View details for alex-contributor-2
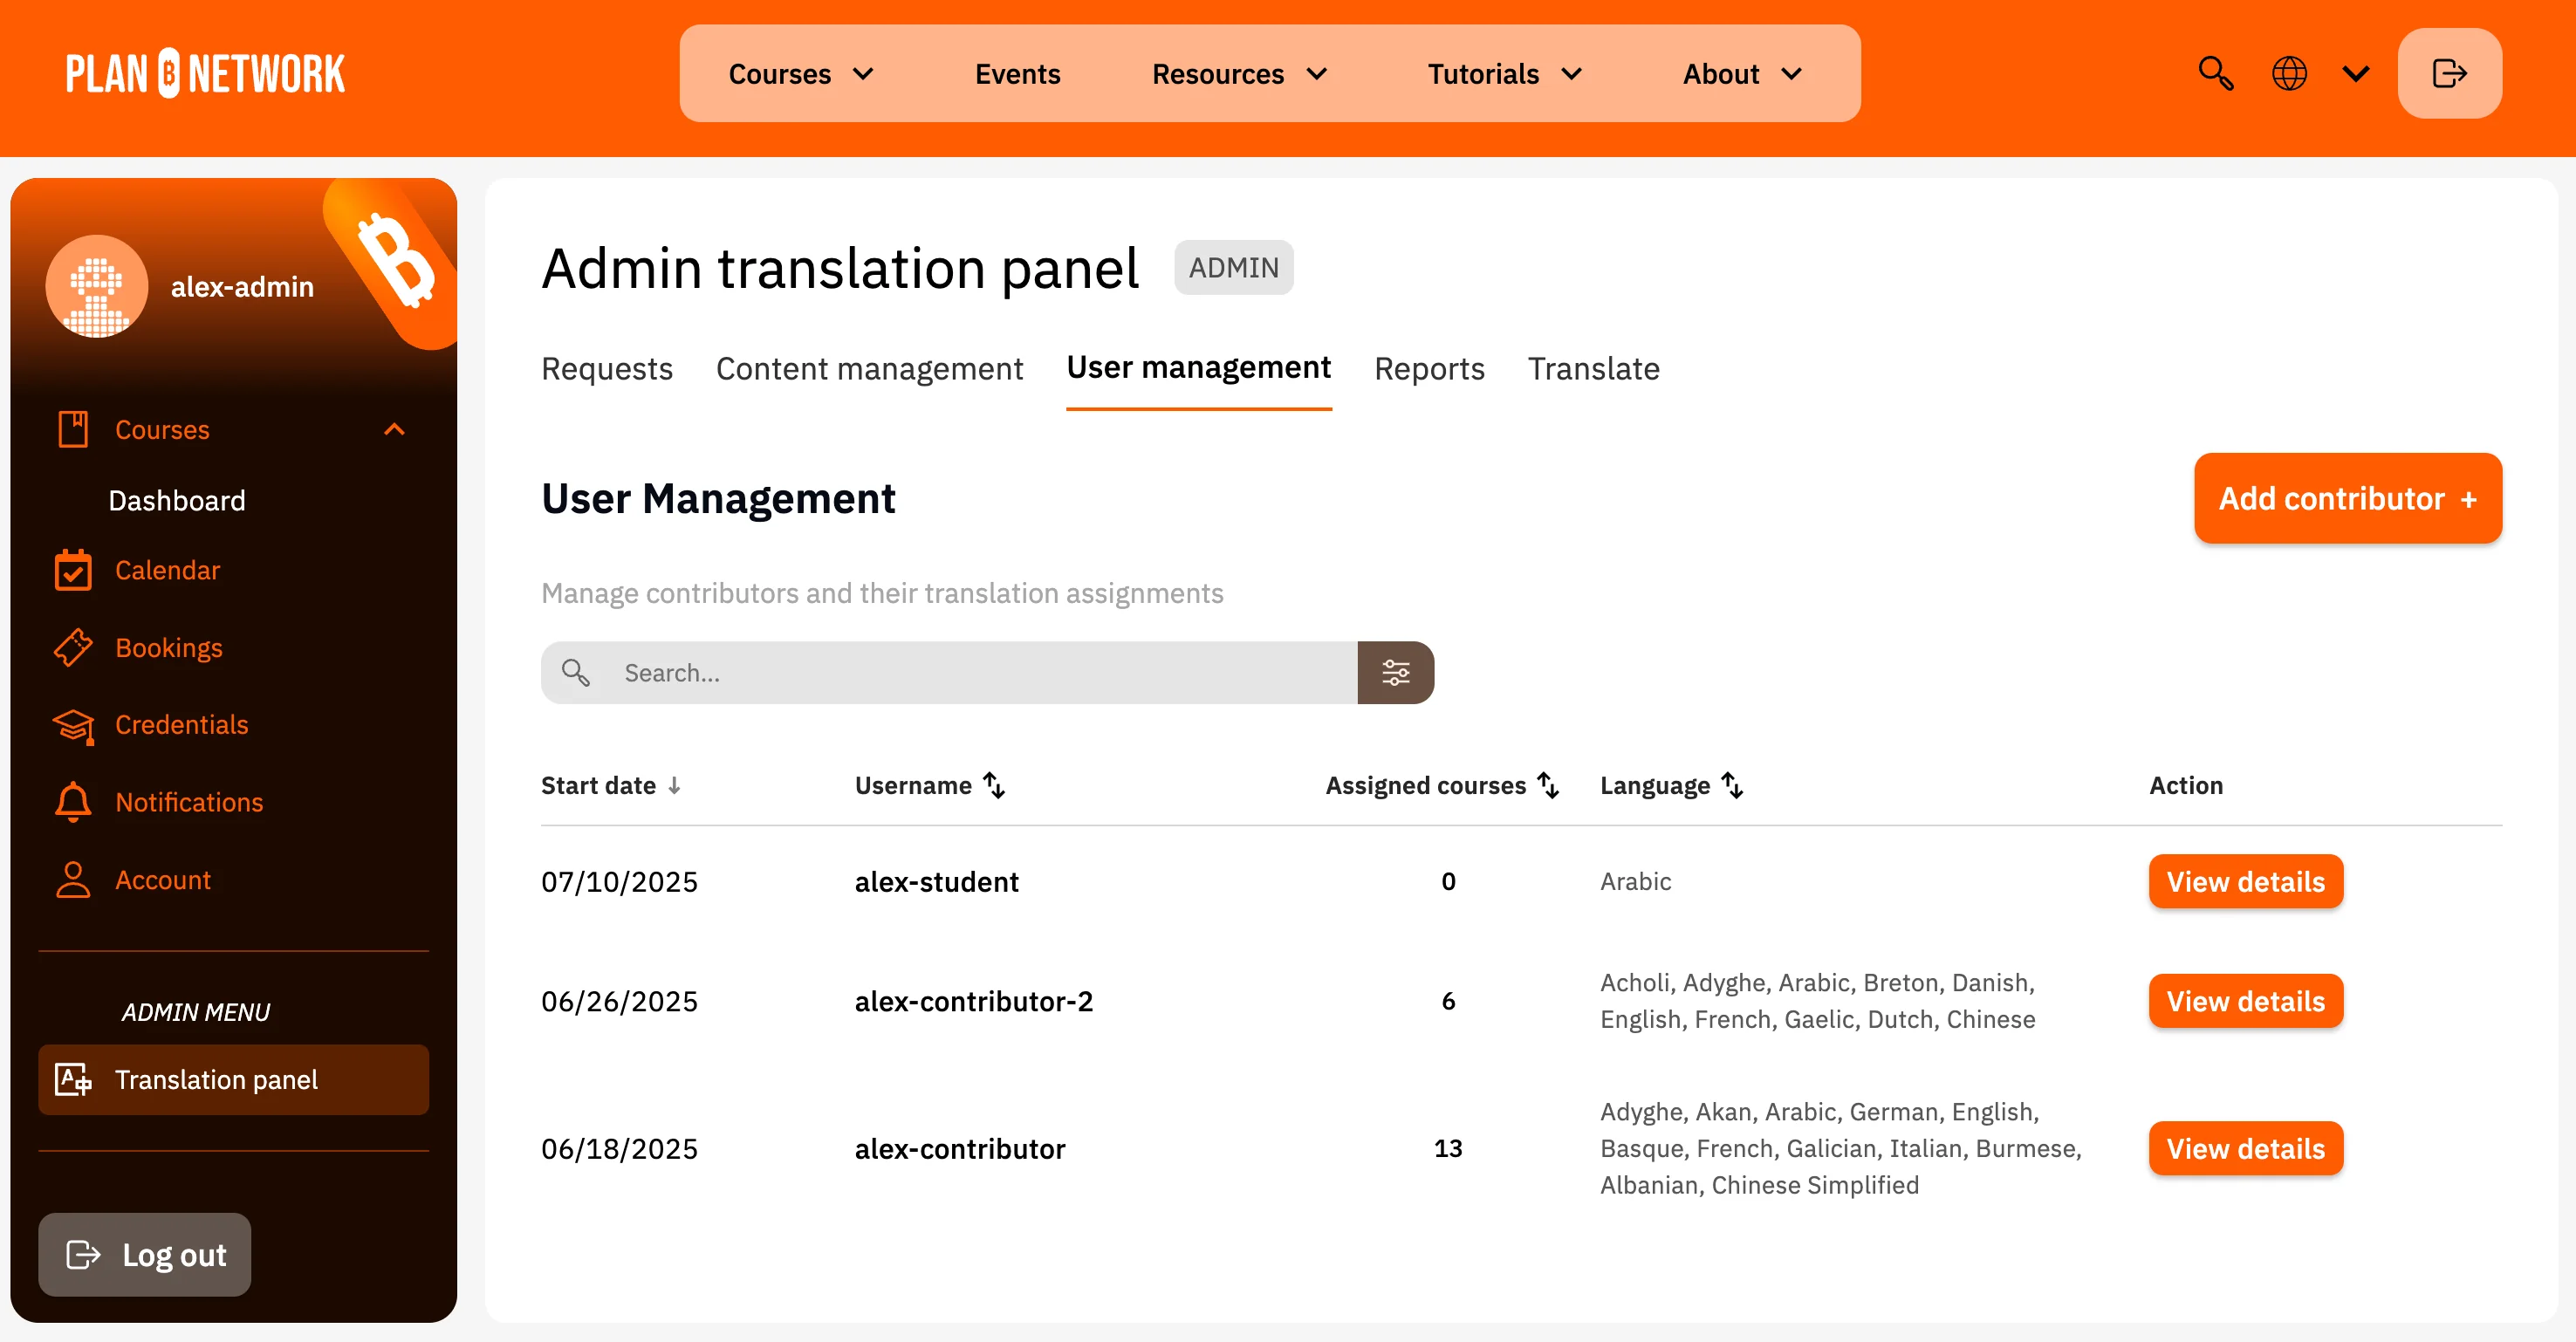Image resolution: width=2576 pixels, height=1342 pixels. pyautogui.click(x=2244, y=1001)
